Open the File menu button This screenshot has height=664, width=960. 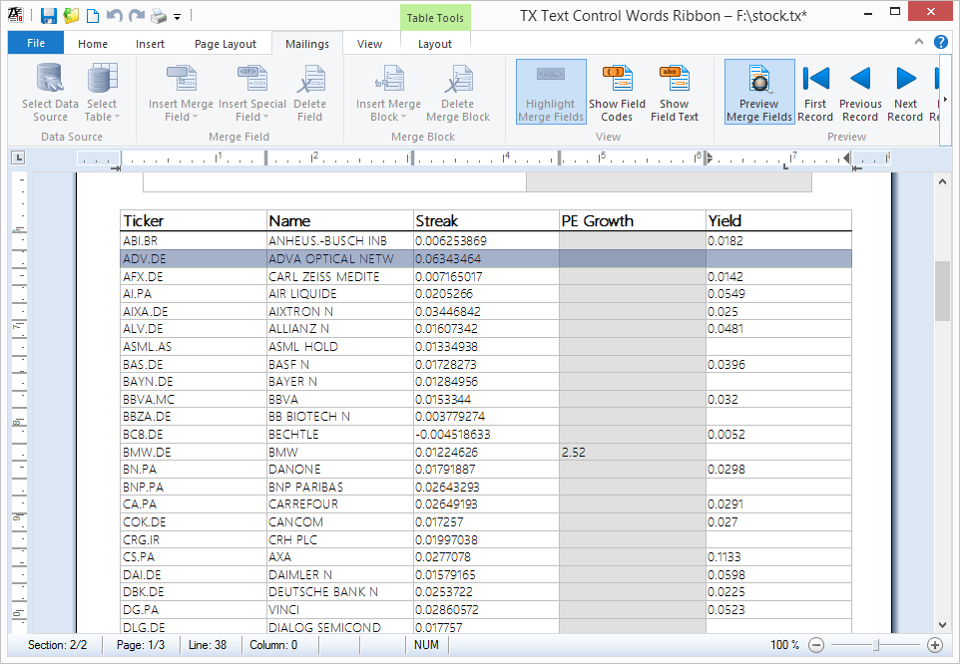click(x=36, y=43)
